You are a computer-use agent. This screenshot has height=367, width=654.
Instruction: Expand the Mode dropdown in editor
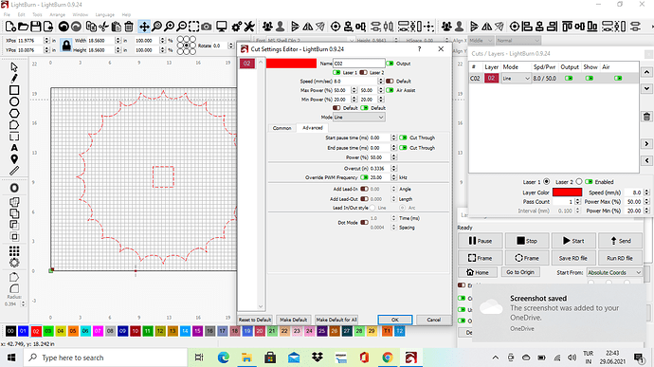tap(358, 118)
